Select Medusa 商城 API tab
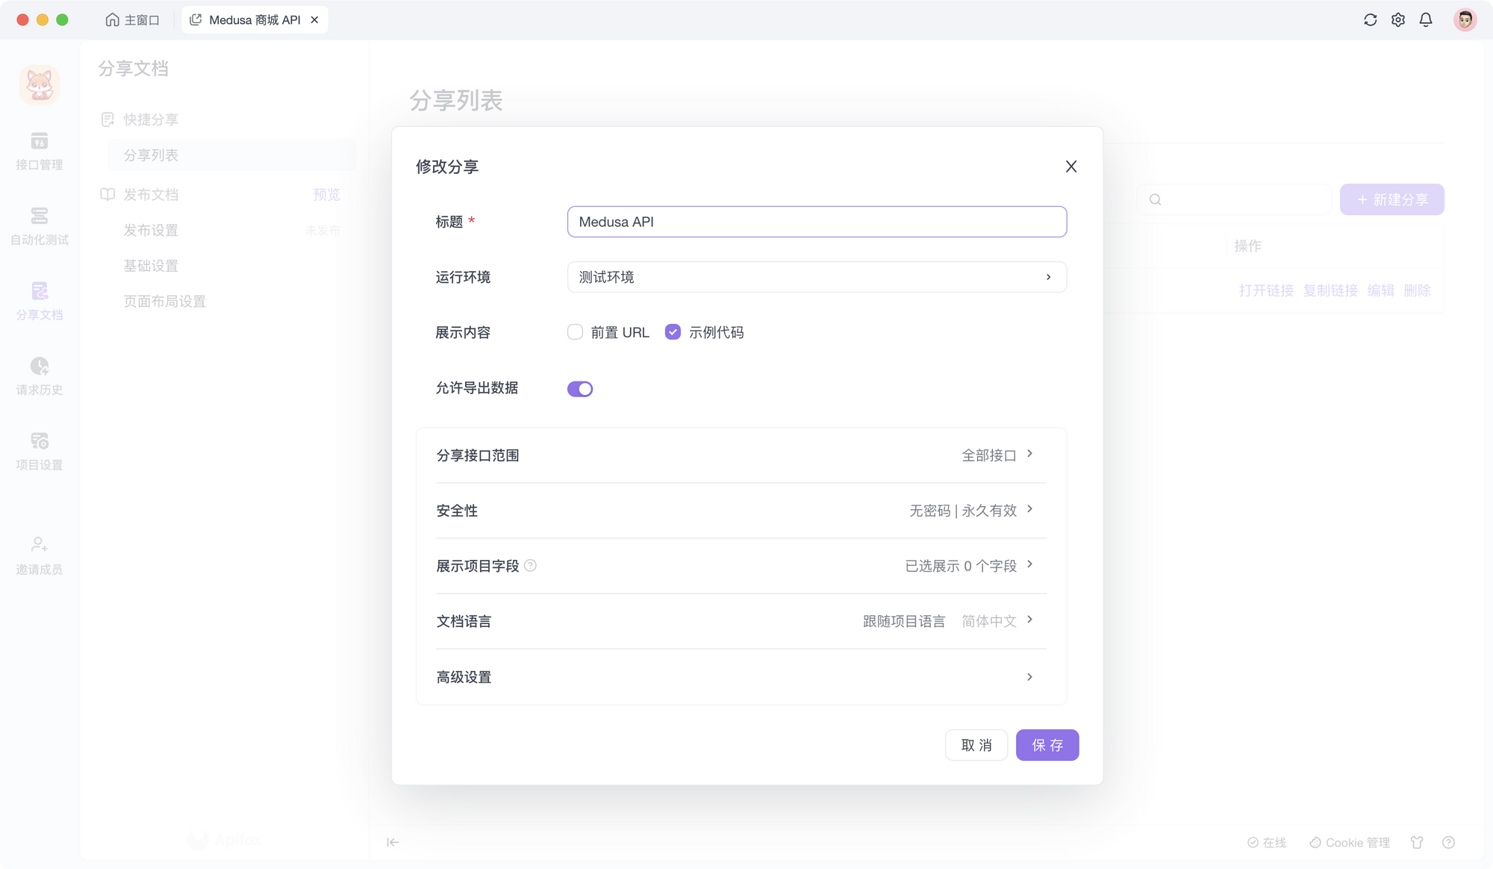 [255, 20]
